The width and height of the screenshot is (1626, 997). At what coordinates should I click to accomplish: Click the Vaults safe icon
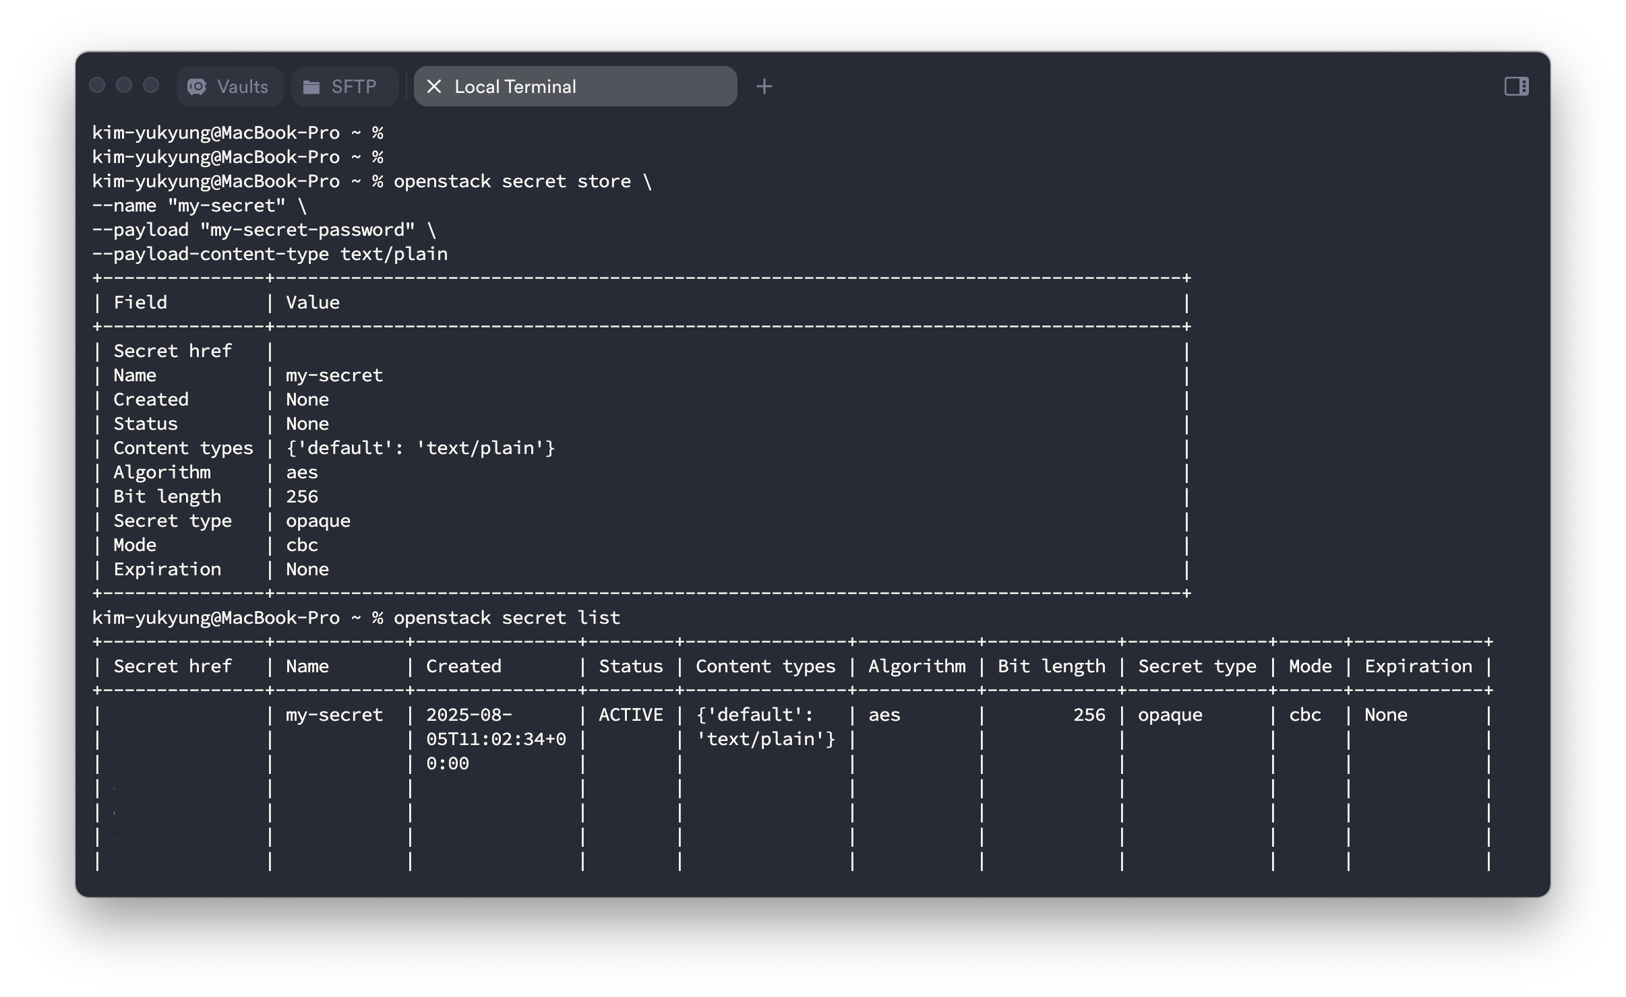tap(197, 86)
